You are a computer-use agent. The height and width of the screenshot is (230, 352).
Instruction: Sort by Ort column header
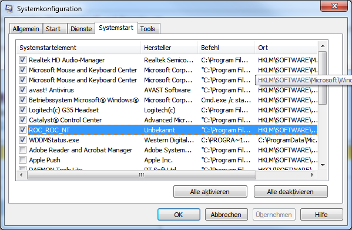point(286,48)
